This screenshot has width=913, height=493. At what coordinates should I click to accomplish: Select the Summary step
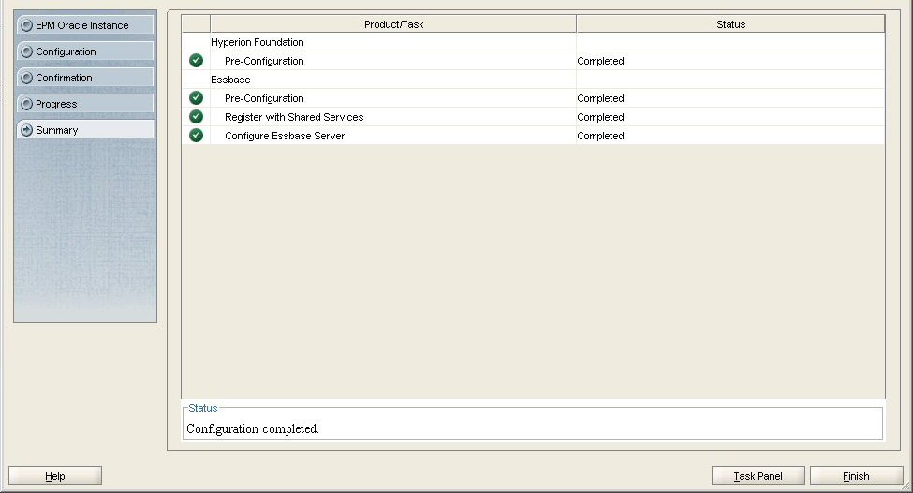click(85, 130)
